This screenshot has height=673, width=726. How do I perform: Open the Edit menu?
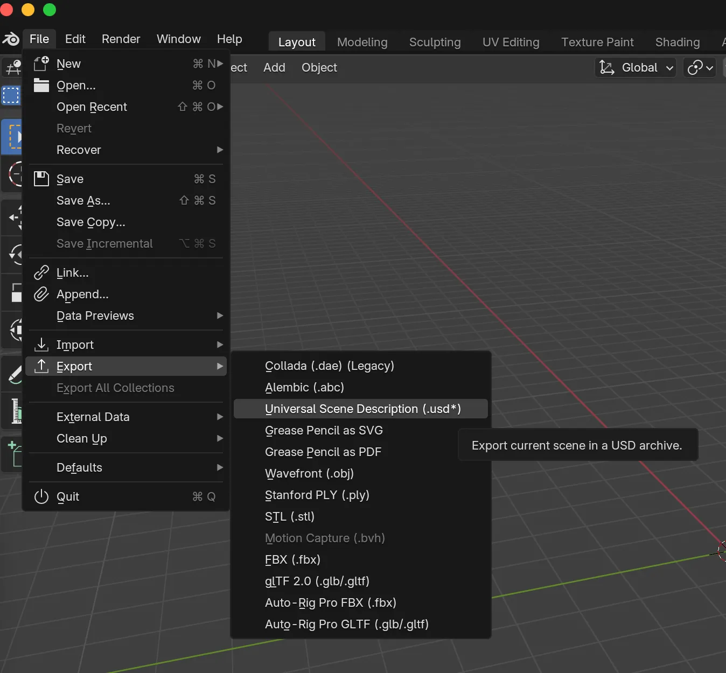[x=75, y=39]
